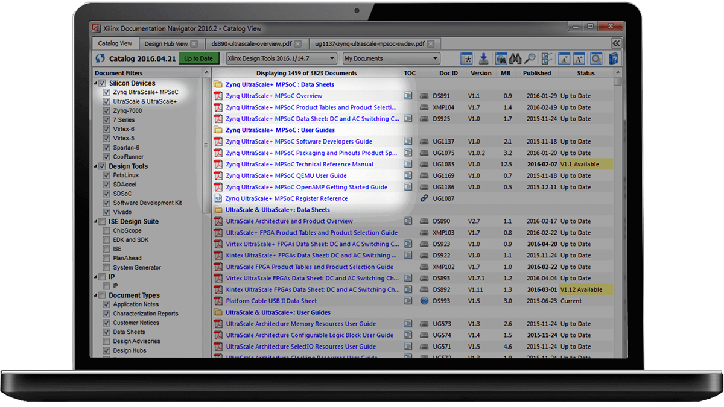Image resolution: width=724 pixels, height=407 pixels.
Task: Click the catalog refresh arrows icon
Action: tap(100, 59)
